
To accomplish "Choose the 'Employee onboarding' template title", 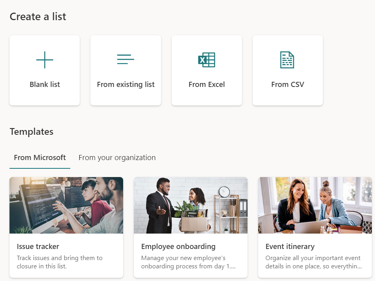I will point(178,247).
